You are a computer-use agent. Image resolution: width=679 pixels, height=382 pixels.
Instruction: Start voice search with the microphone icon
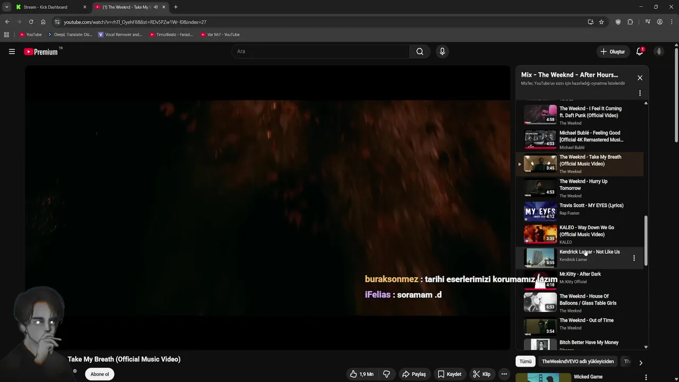pyautogui.click(x=442, y=51)
